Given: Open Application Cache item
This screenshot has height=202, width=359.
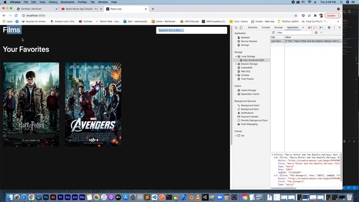Looking at the screenshot, I should pos(250,94).
